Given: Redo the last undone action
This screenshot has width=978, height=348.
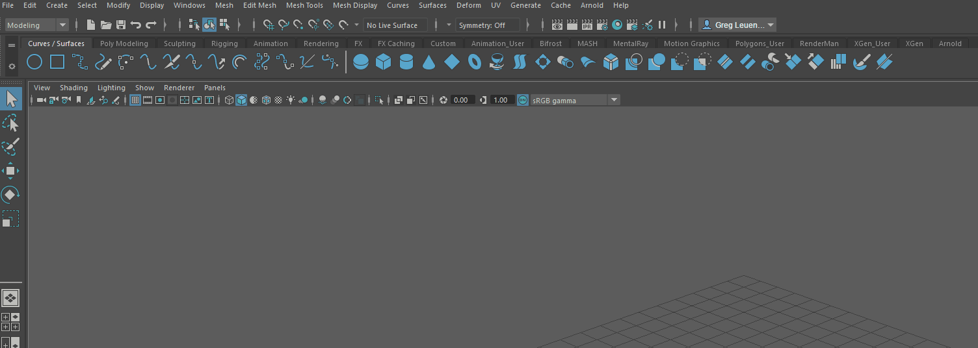Looking at the screenshot, I should pyautogui.click(x=151, y=25).
